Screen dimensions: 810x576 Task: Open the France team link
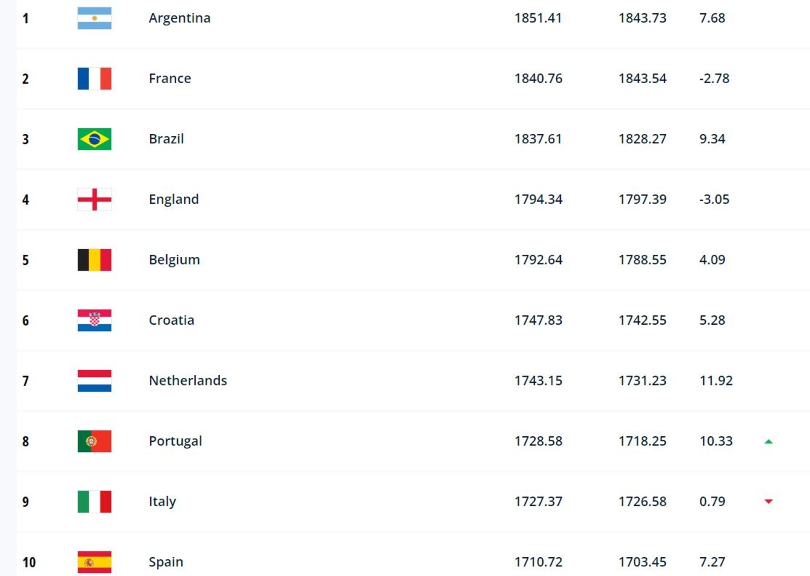[170, 79]
